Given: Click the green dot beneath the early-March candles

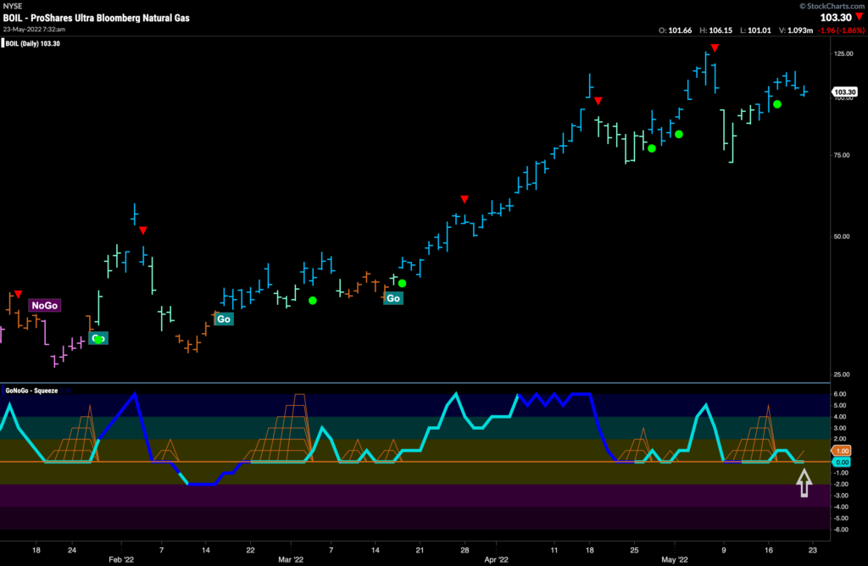Looking at the screenshot, I should [313, 301].
